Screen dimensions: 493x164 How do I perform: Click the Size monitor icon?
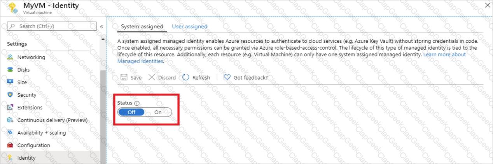point(10,82)
